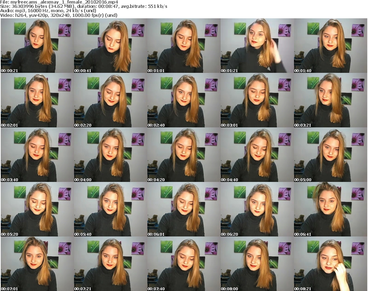The height and width of the screenshot is (291, 368).
Task: Choose the frame stamped 00:02:20
Action: pyautogui.click(x=111, y=100)
